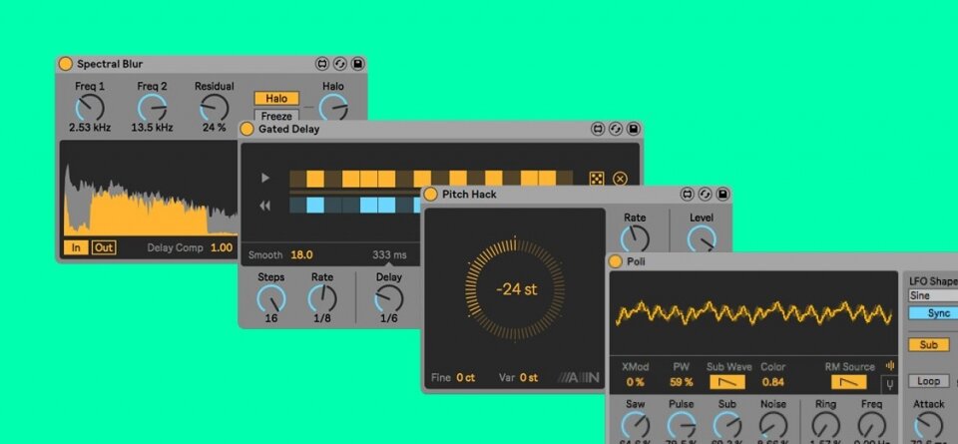Toggle the Freeze button in Spectral Blur
The image size is (958, 444).
276,116
